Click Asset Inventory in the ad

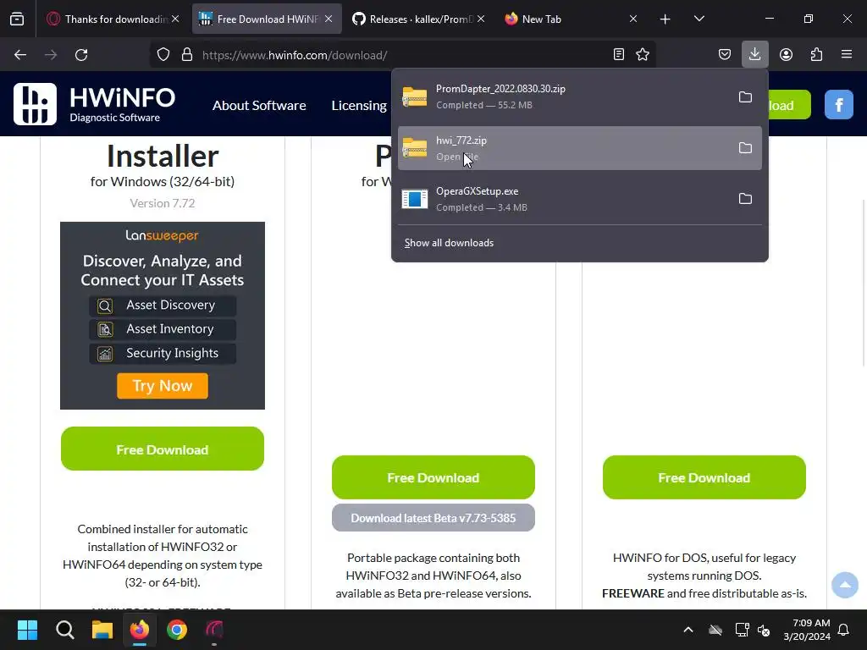click(163, 329)
